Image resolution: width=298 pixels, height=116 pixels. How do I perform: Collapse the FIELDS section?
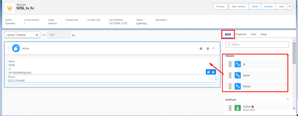(288, 56)
